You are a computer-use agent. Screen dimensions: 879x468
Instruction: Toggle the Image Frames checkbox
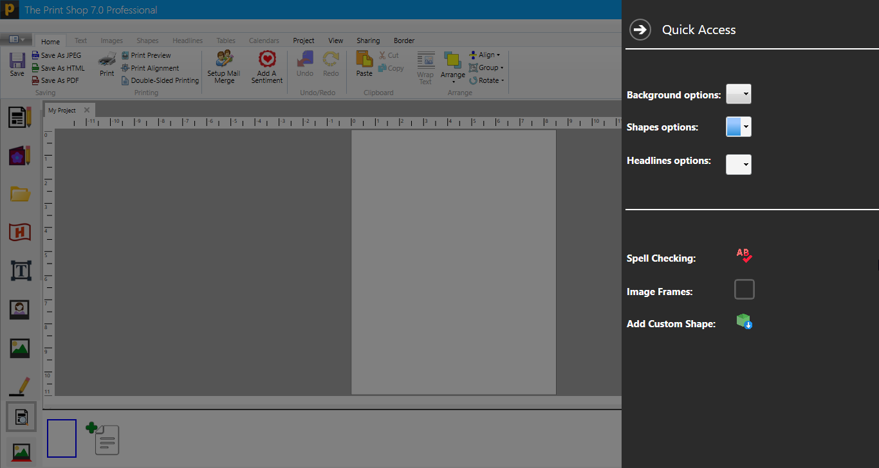[x=745, y=289]
